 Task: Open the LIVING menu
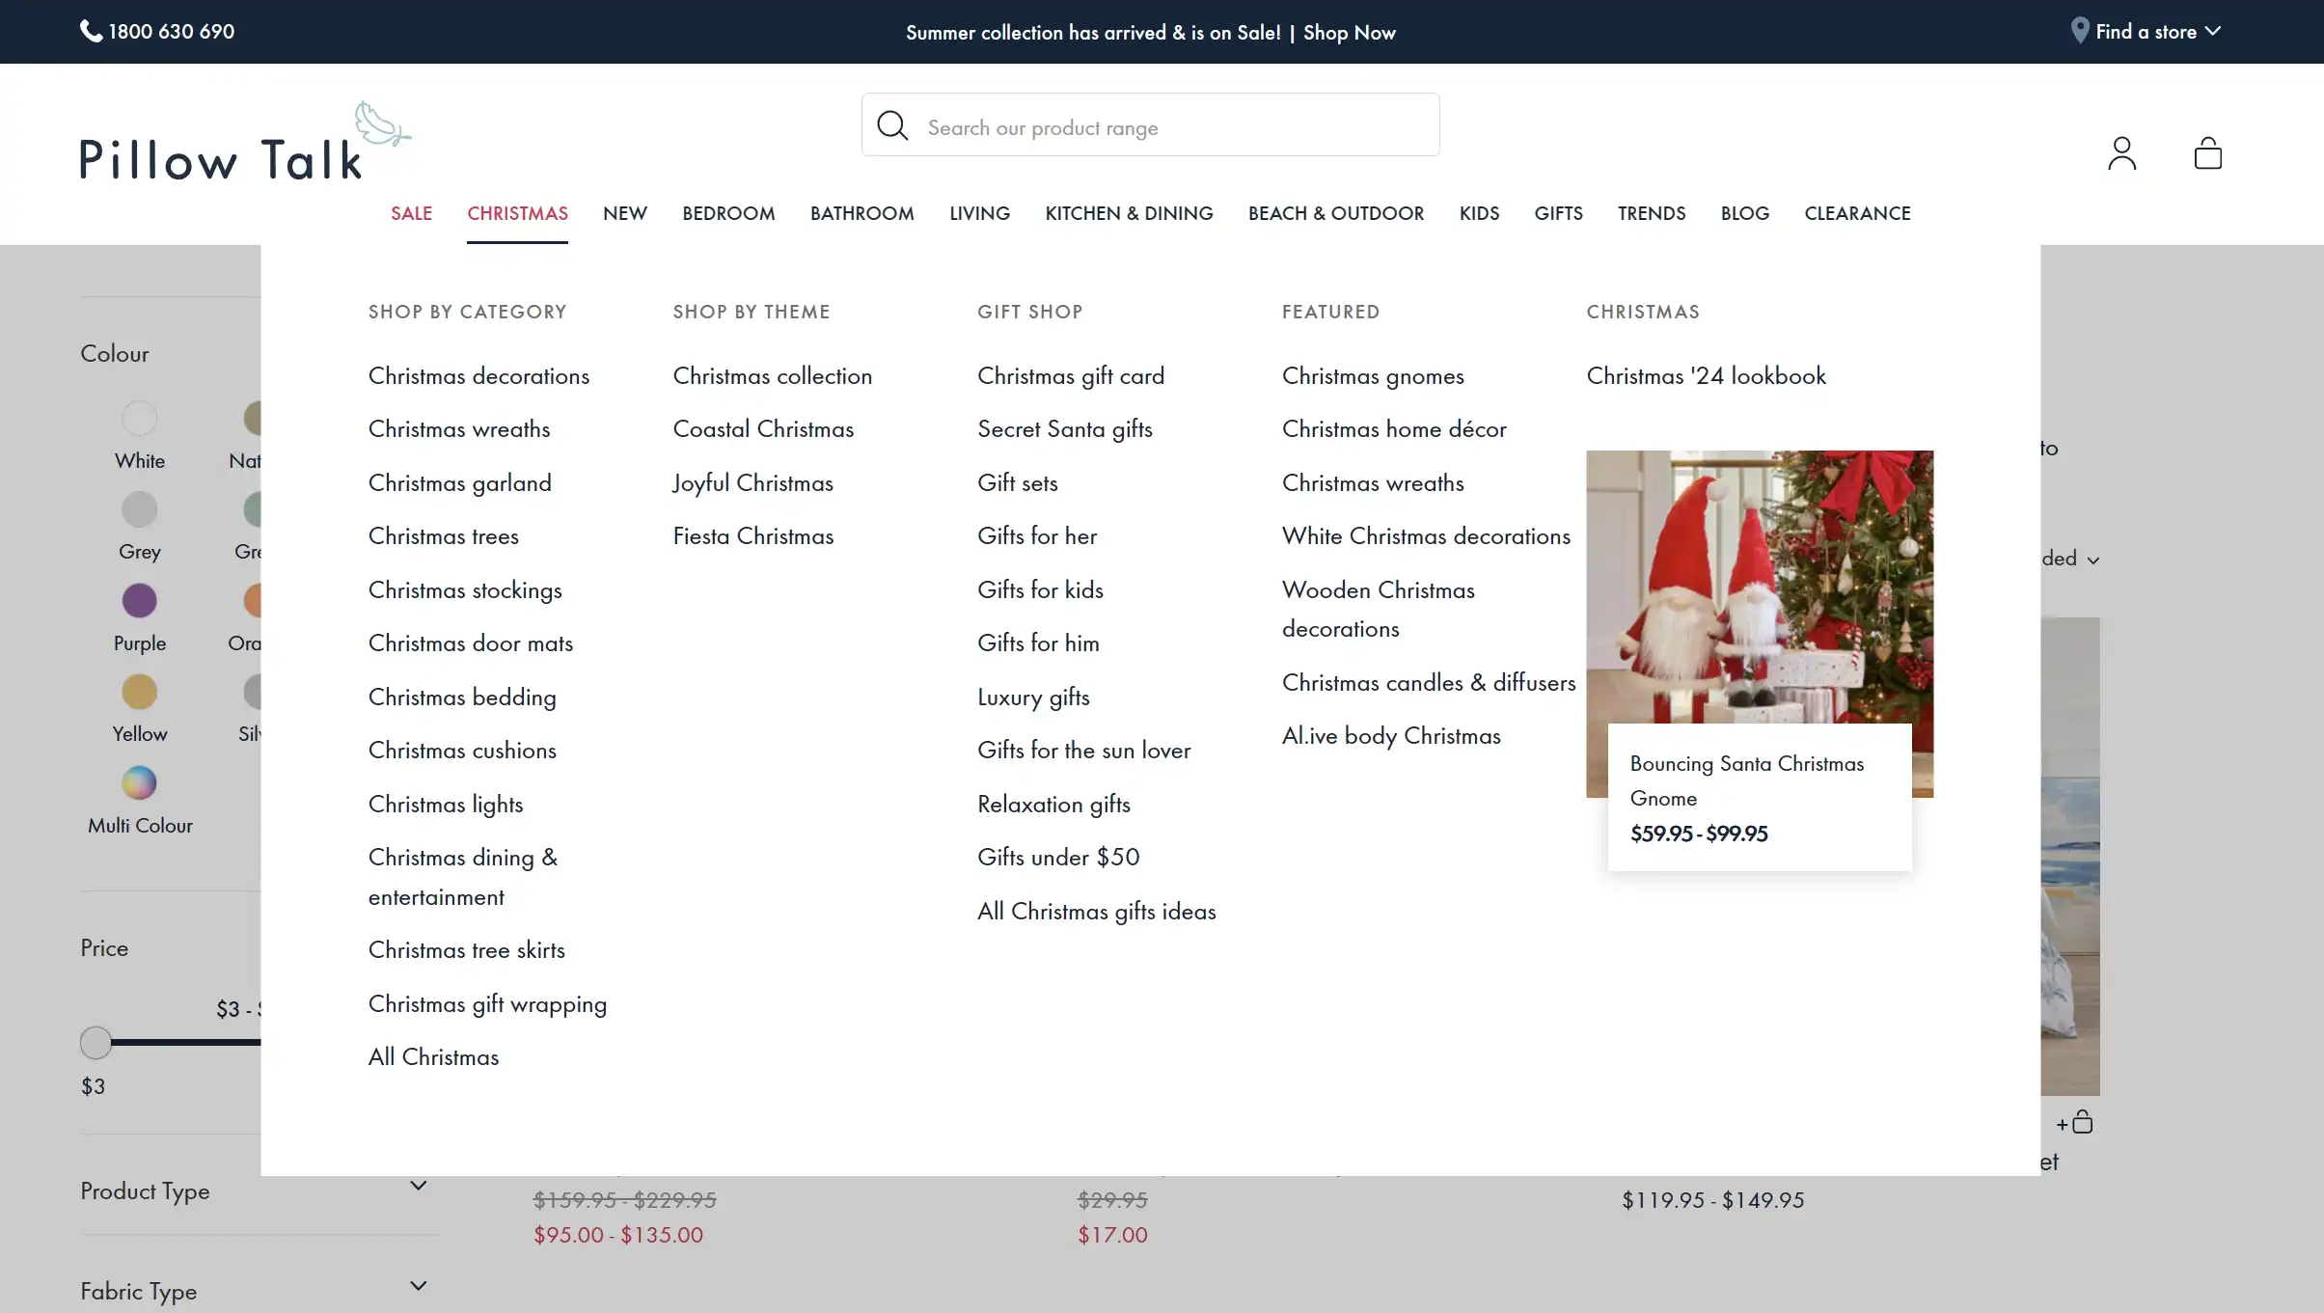[979, 213]
